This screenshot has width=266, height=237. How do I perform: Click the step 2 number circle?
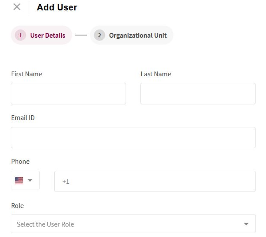point(100,35)
